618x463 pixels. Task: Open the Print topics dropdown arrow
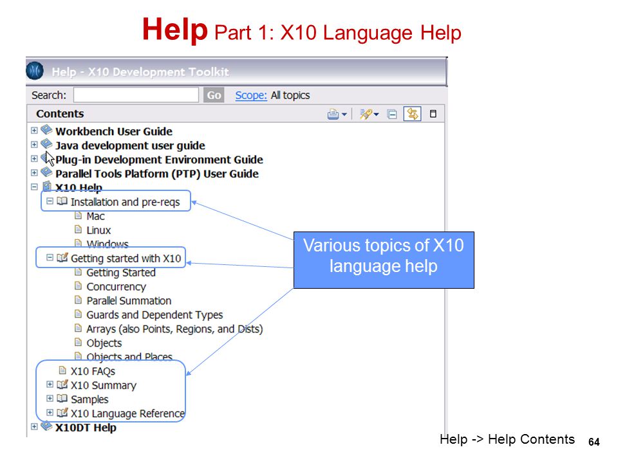(x=344, y=114)
